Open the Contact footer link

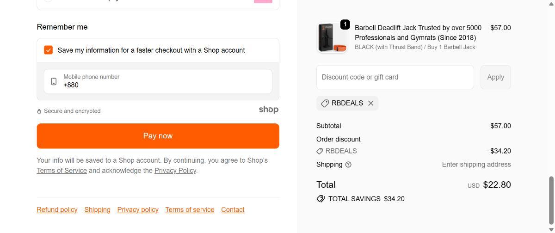click(233, 210)
